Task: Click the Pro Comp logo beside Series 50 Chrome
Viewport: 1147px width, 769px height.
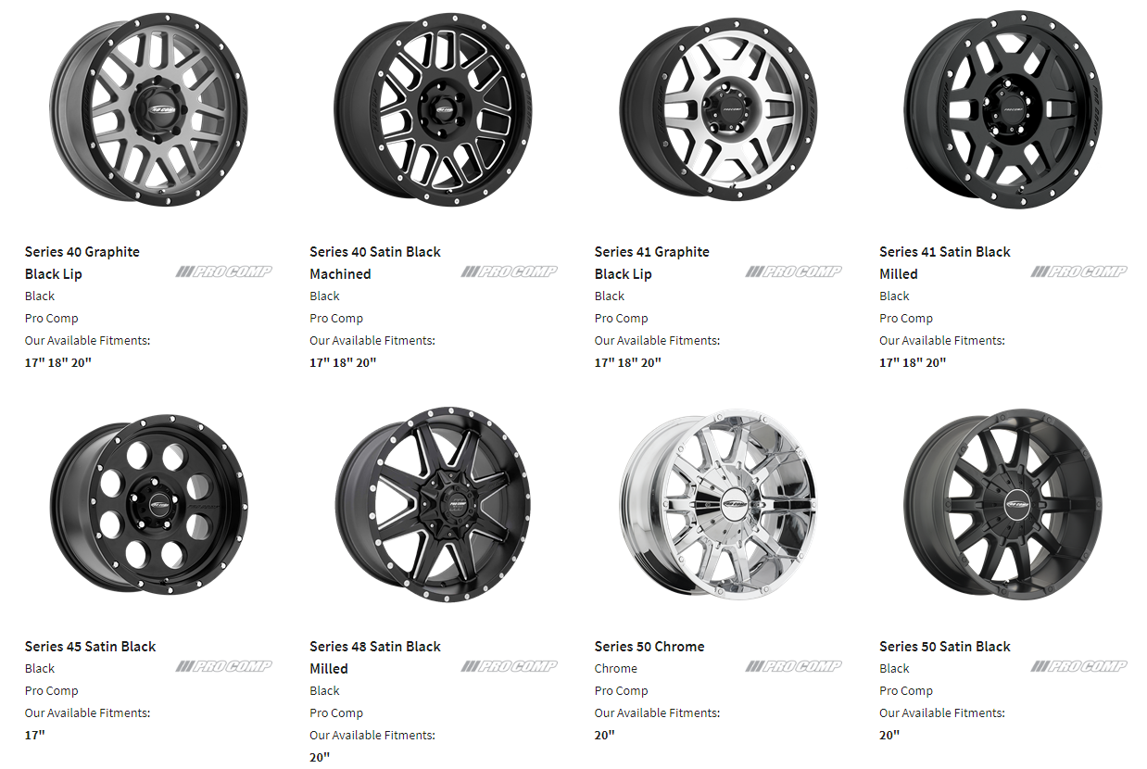Action: (794, 666)
